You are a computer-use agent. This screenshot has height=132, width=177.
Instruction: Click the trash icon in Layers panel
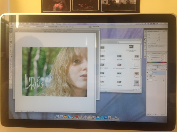(164, 115)
